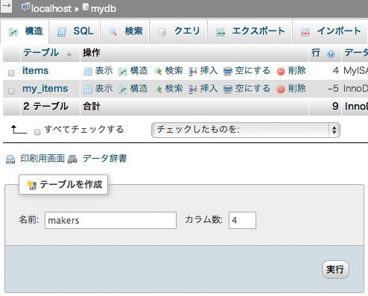Click 空にする empty icon for my_items

pos(228,89)
